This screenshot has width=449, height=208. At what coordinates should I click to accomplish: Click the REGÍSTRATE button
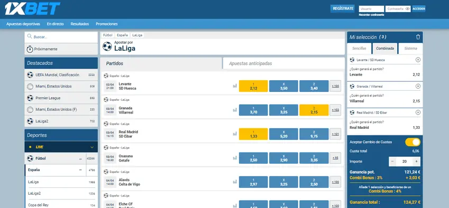pos(343,8)
